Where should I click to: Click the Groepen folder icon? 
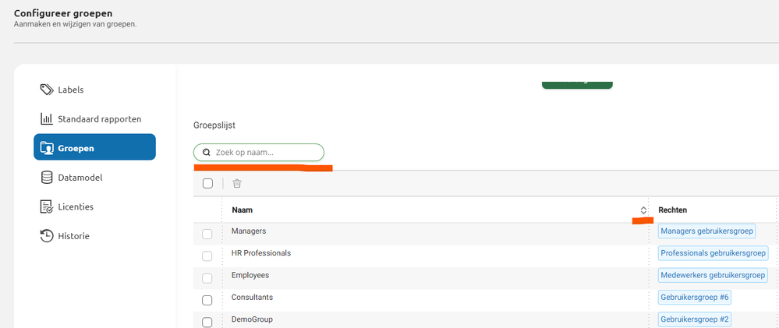pos(47,148)
